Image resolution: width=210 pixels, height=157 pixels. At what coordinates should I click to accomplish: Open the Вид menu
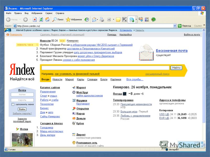pos(27,13)
